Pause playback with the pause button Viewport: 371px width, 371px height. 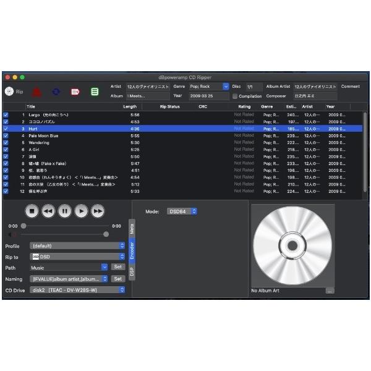(x=64, y=211)
